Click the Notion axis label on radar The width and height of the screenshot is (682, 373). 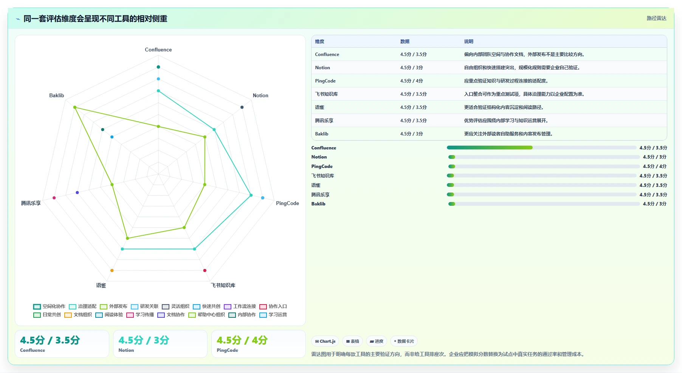pos(260,95)
